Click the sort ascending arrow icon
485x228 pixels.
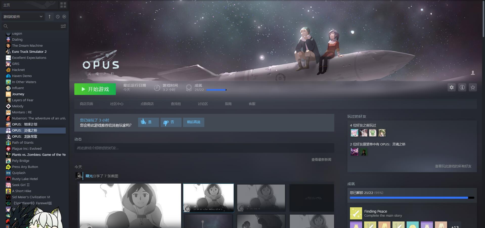[x=50, y=17]
